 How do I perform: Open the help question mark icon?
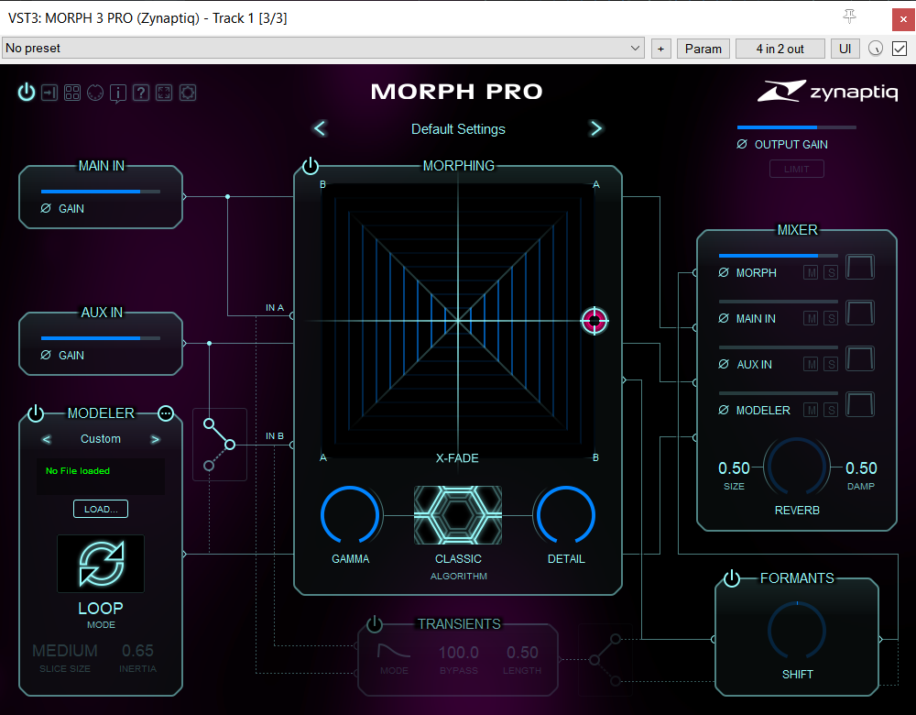pos(140,92)
